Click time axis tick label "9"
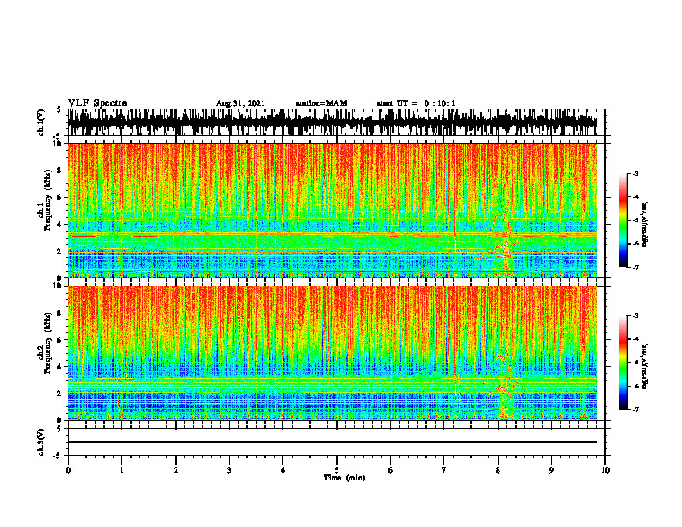This screenshot has width=682, height=527. coord(551,470)
